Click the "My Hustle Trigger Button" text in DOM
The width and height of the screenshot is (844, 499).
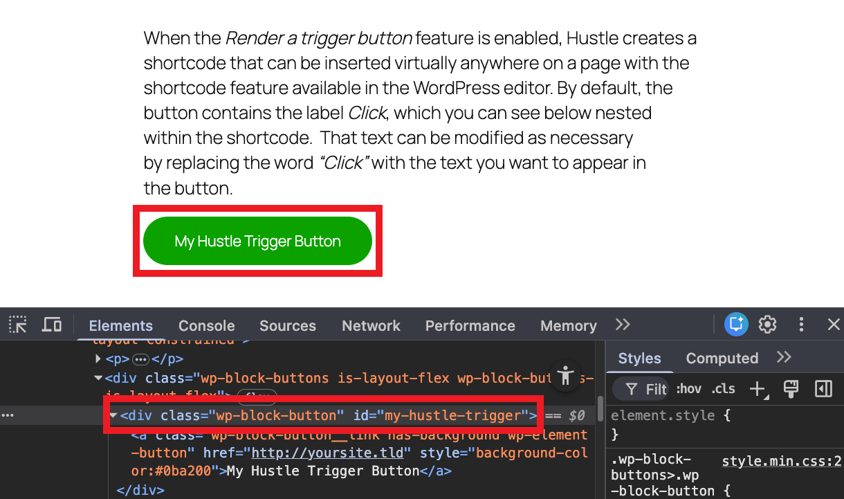(x=323, y=471)
